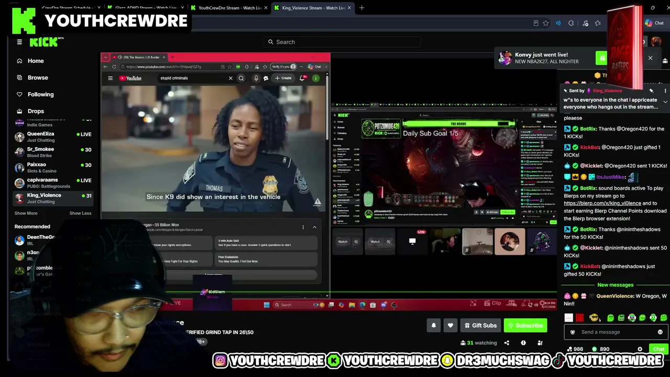Viewport: 670px width, 377px height.
Task: Jump to New messages in chat
Action: [x=615, y=285]
